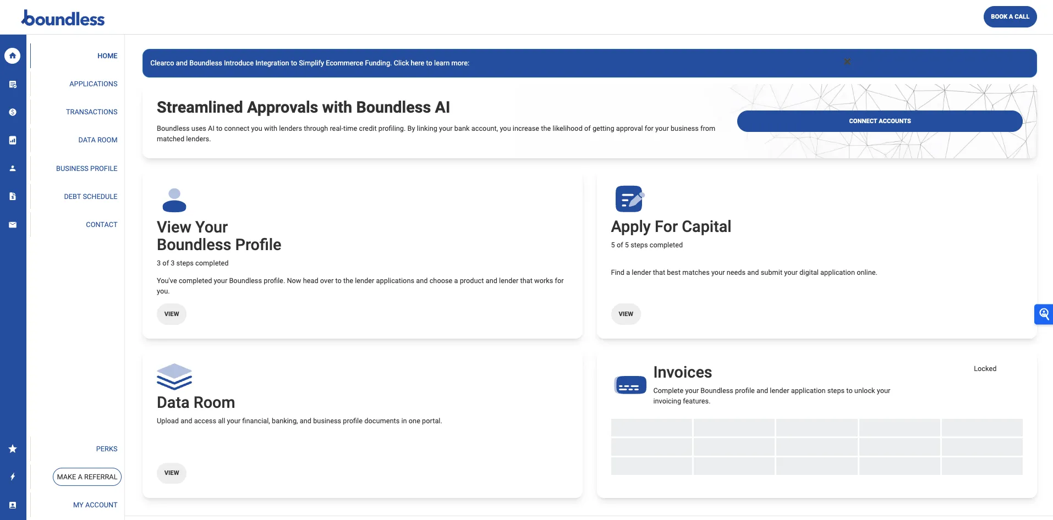Open the Data Room chart icon
This screenshot has height=520, width=1053.
[13, 140]
